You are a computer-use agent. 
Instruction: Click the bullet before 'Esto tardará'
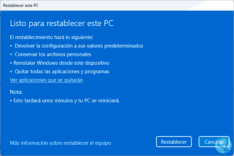click(11, 101)
